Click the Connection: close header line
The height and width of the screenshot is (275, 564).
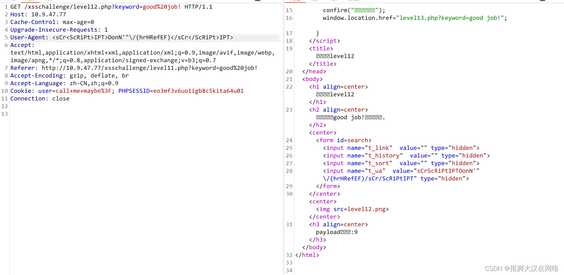pyautogui.click(x=40, y=99)
